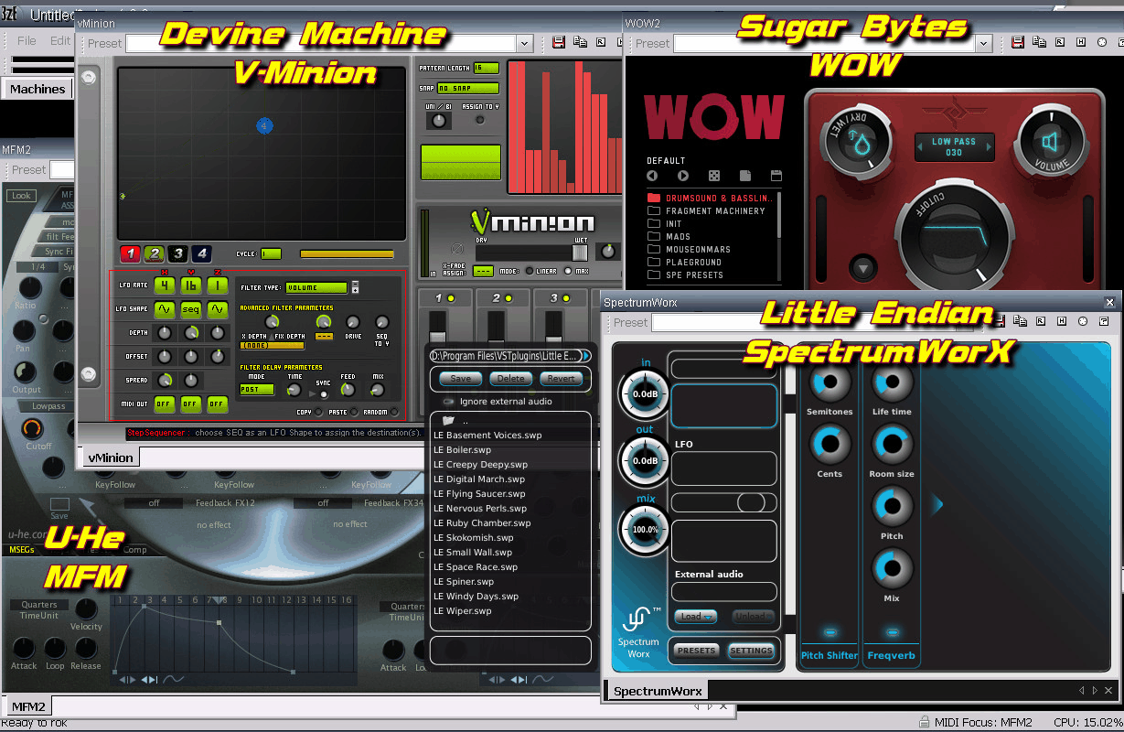
Task: Toggle Y MIDI OUT off button in vMinion
Action: 190,404
